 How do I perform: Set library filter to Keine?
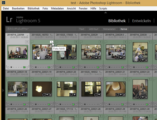pyautogui.click(x=124, y=29)
